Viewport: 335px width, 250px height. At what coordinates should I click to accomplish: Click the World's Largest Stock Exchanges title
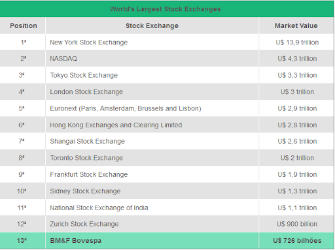click(x=165, y=9)
